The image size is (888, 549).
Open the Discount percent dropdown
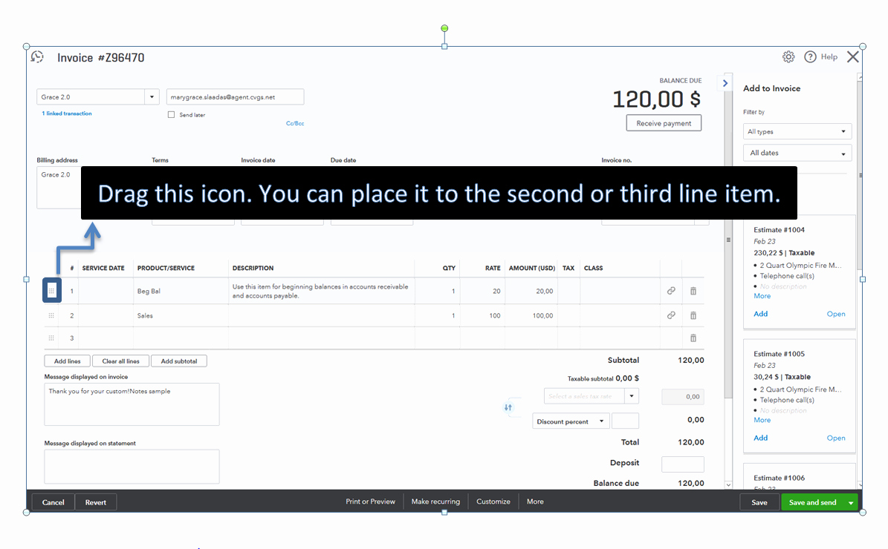[571, 421]
